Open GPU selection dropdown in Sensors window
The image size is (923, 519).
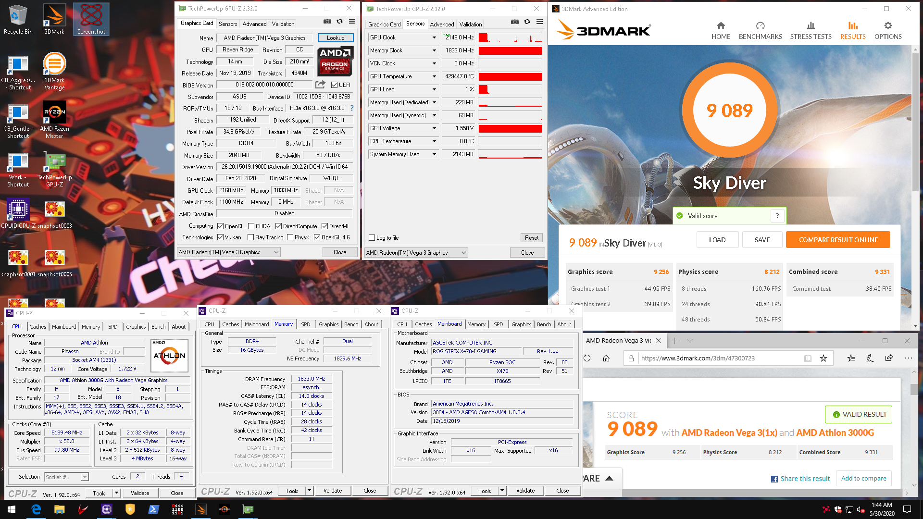click(x=416, y=253)
